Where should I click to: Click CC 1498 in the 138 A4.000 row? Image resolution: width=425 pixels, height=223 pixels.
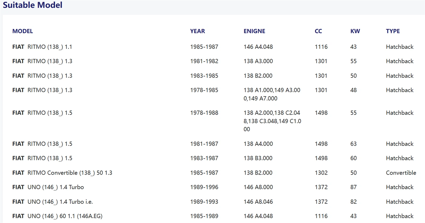pyautogui.click(x=321, y=144)
